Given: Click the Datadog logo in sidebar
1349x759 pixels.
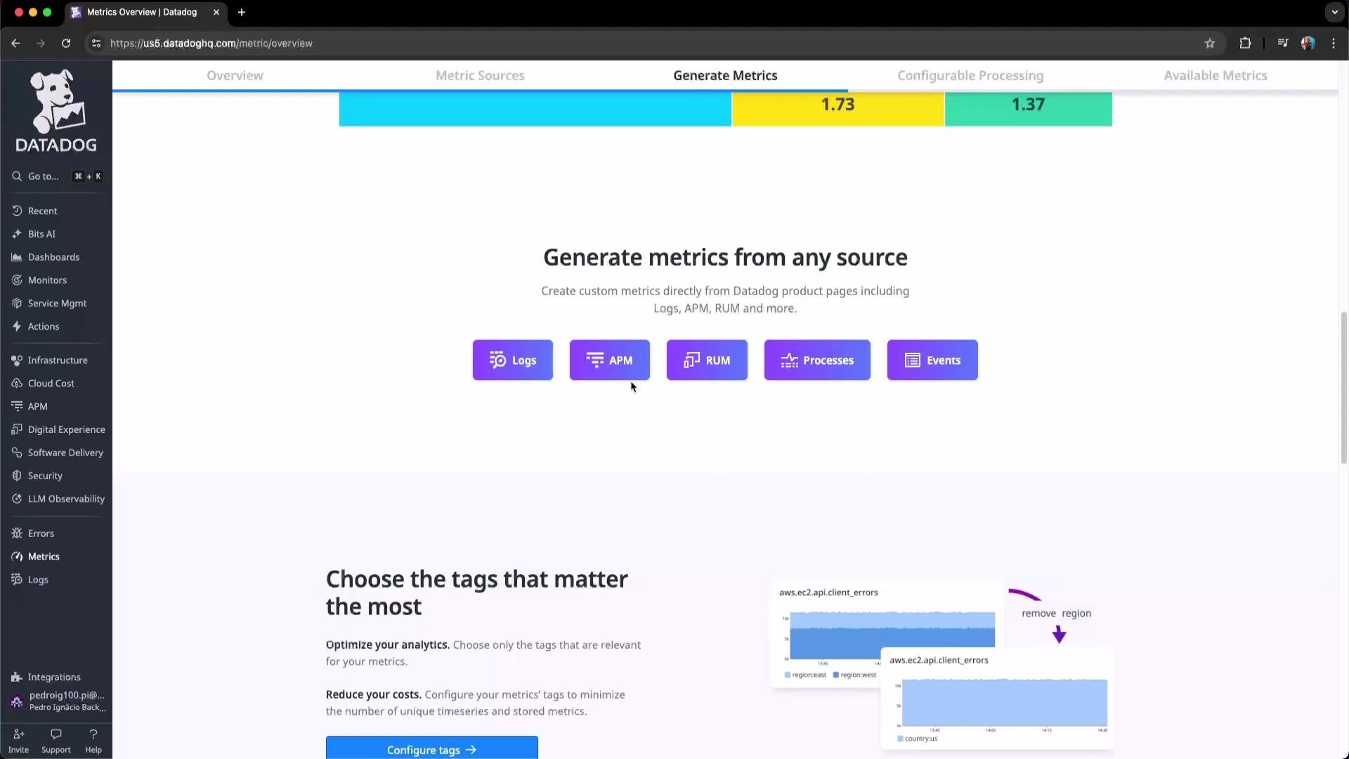Looking at the screenshot, I should coord(56,110).
